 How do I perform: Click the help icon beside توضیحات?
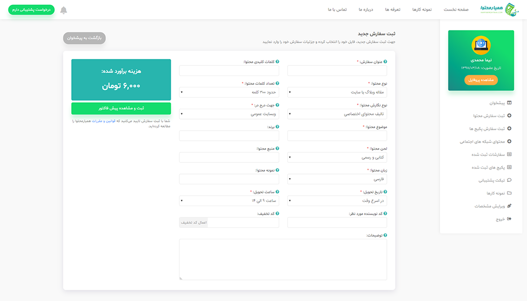tap(385, 236)
